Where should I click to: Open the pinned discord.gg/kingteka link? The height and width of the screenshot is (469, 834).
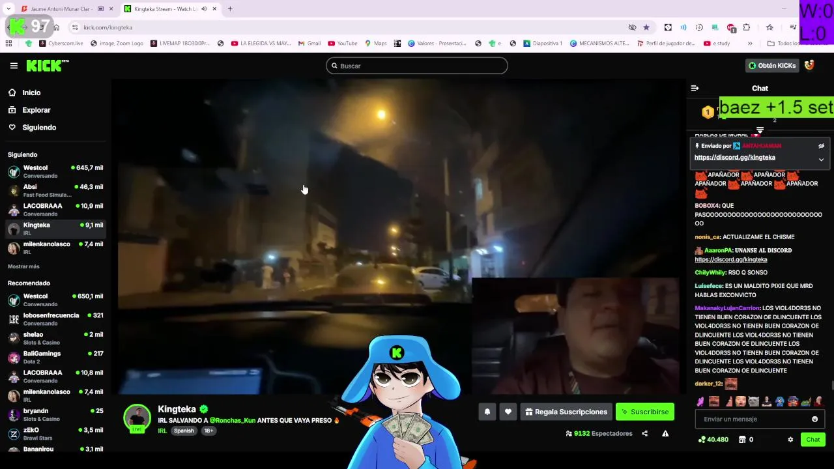click(734, 157)
